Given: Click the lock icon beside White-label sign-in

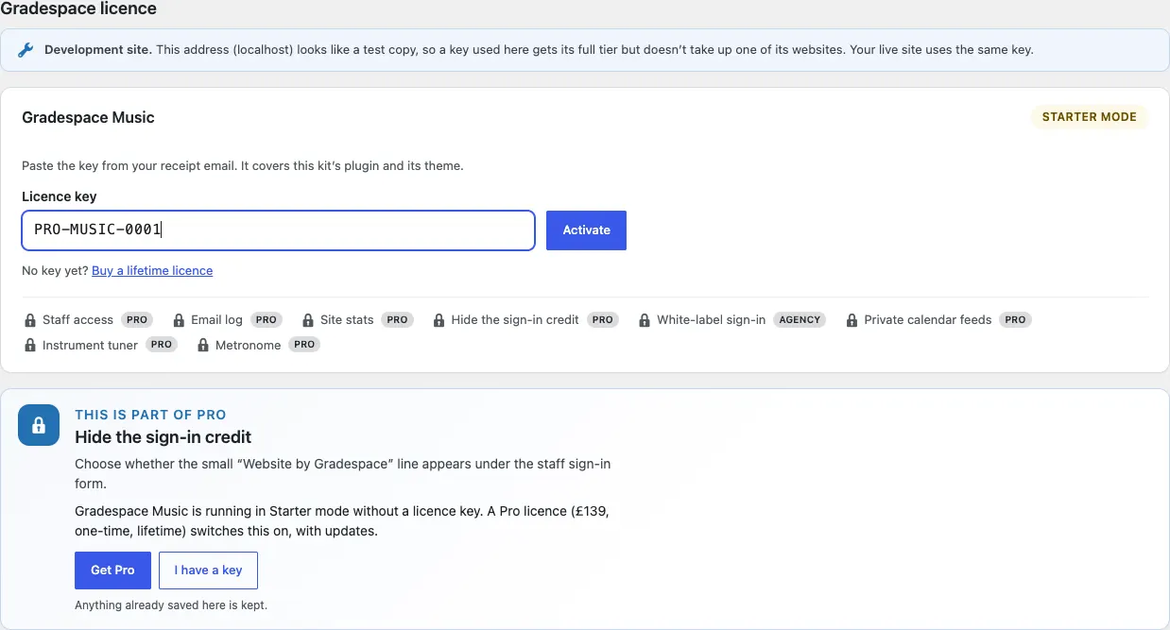Looking at the screenshot, I should tap(645, 320).
